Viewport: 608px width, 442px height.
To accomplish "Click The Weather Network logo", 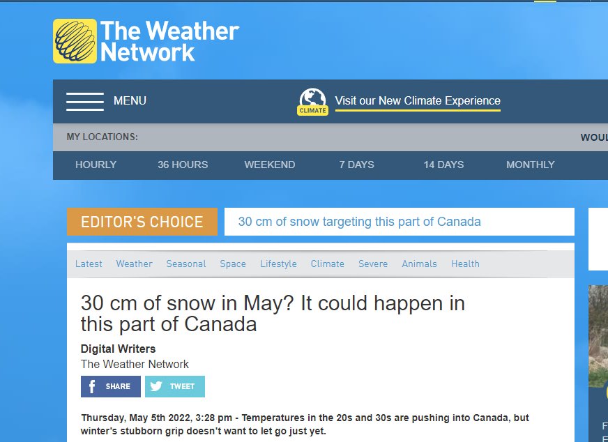I will click(x=146, y=41).
